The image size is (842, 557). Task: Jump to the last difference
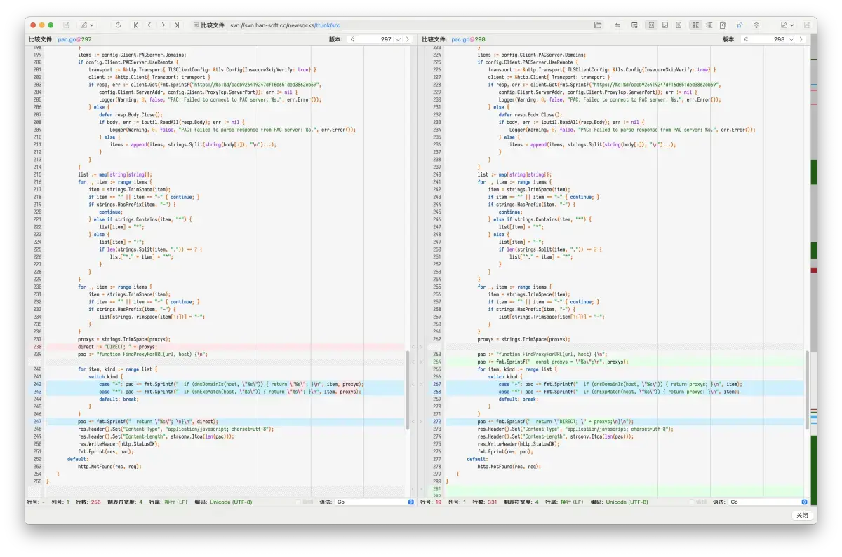click(177, 25)
